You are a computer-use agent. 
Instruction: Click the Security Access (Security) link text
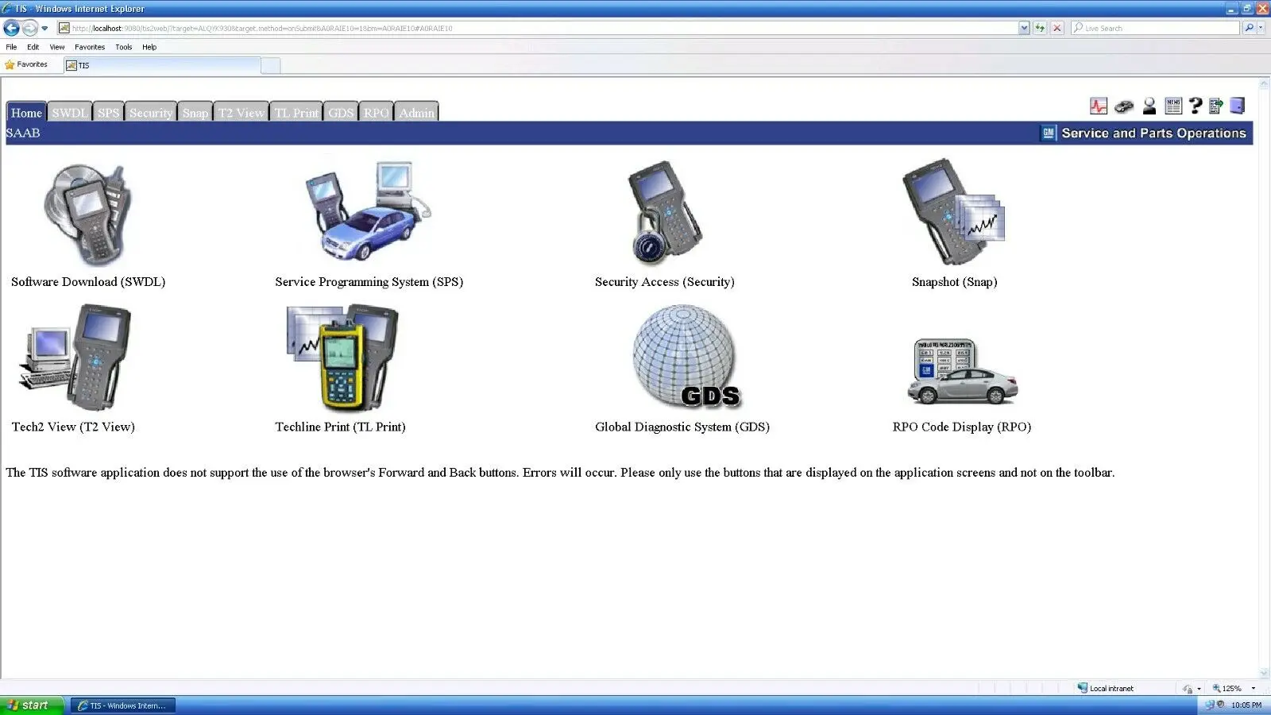pos(665,281)
